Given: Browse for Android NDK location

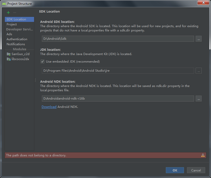Looking at the screenshot, I should click(x=198, y=99).
